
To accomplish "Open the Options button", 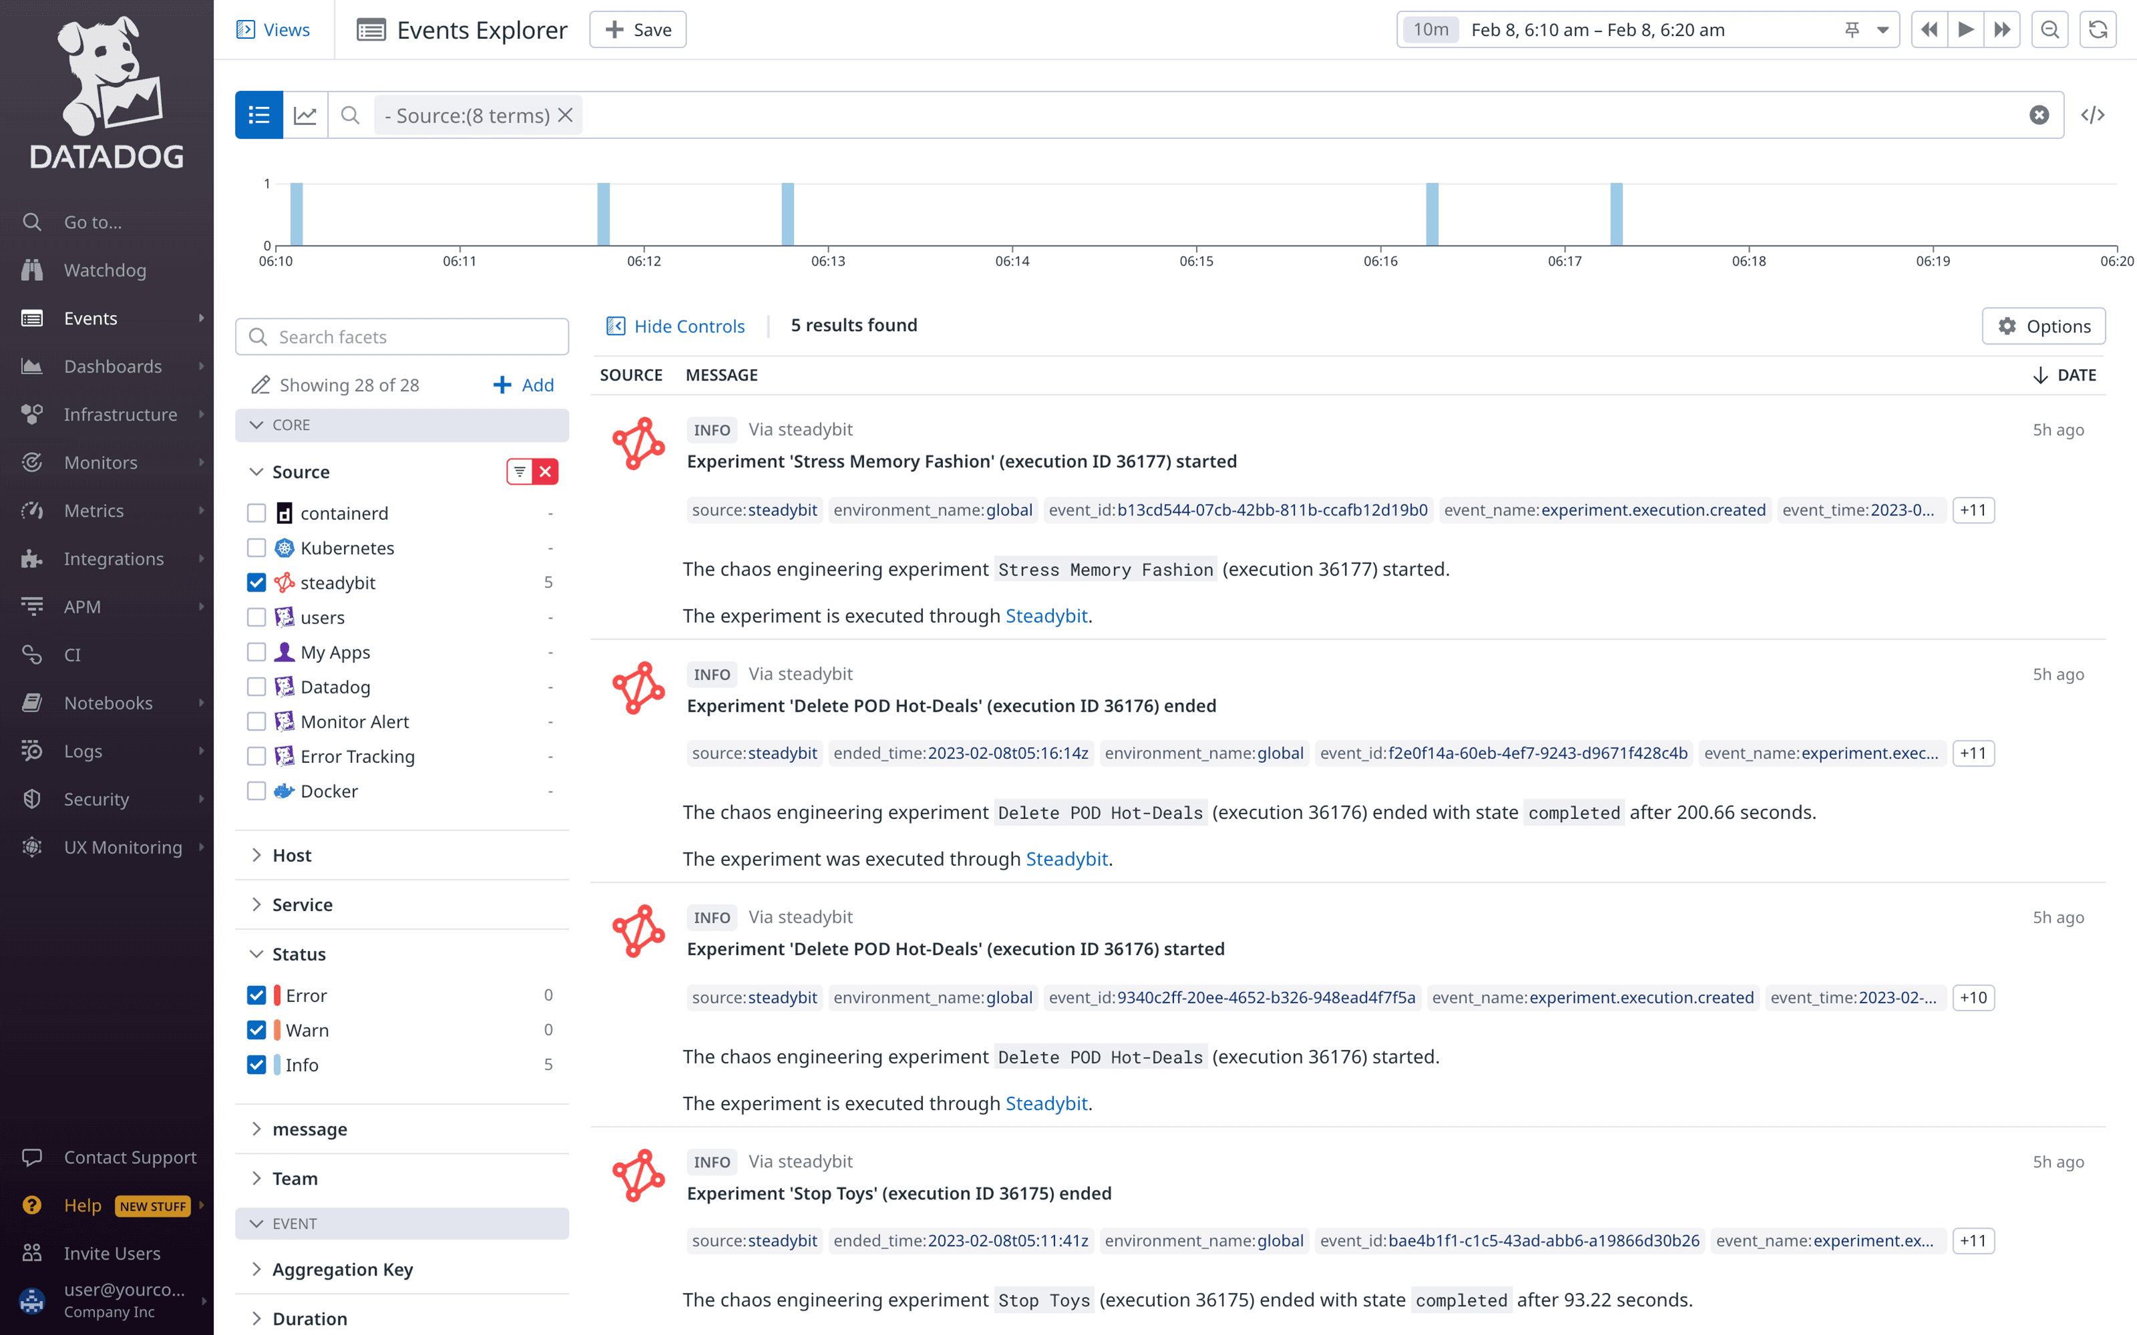I will 2044,326.
